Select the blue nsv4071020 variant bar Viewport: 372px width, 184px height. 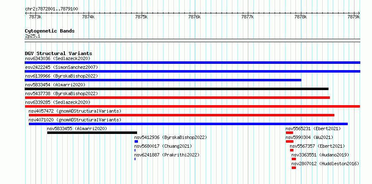188,124
